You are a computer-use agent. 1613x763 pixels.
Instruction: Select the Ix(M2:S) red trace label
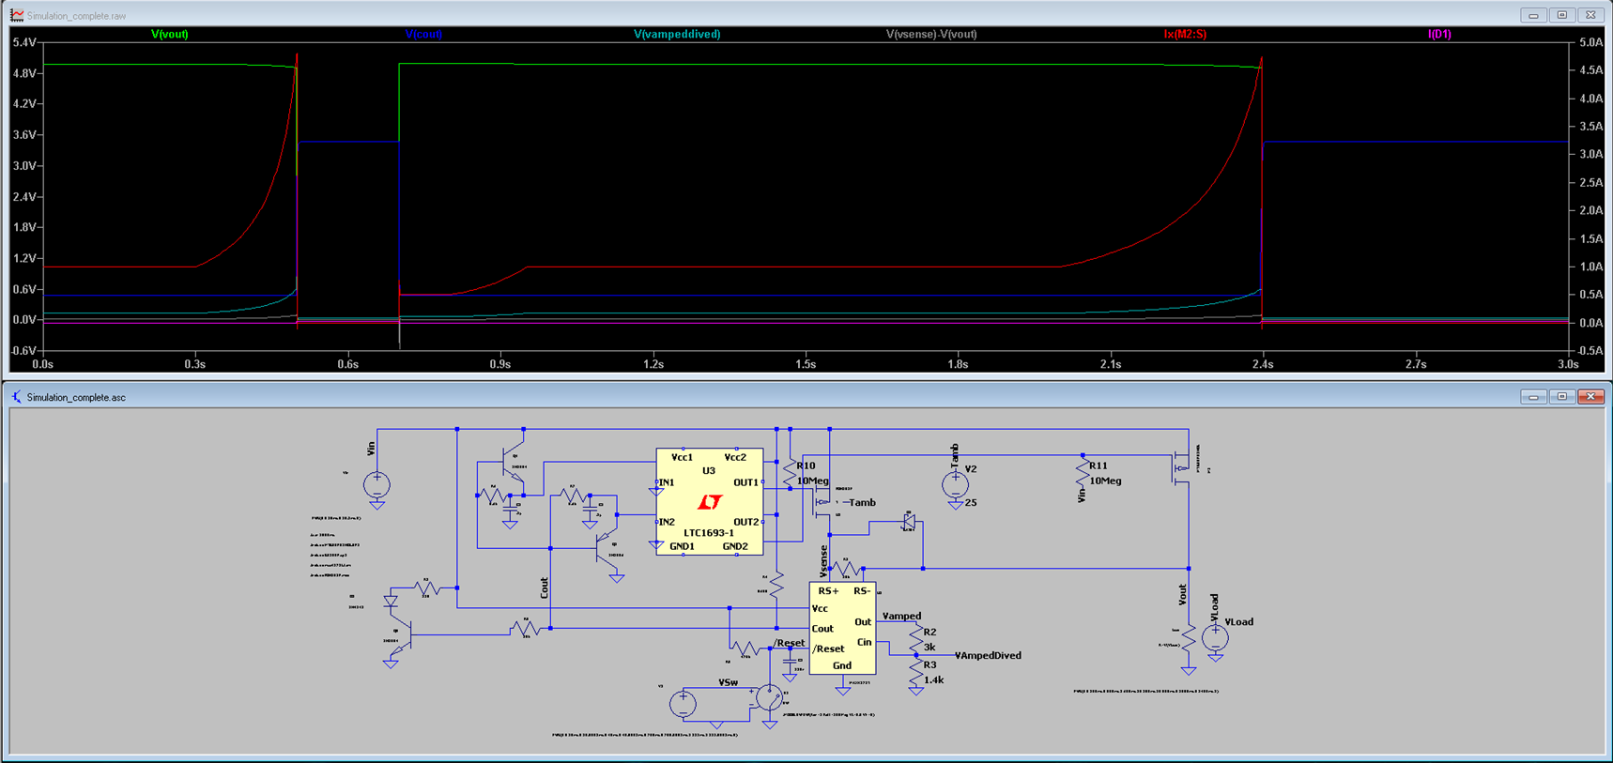tap(1185, 34)
